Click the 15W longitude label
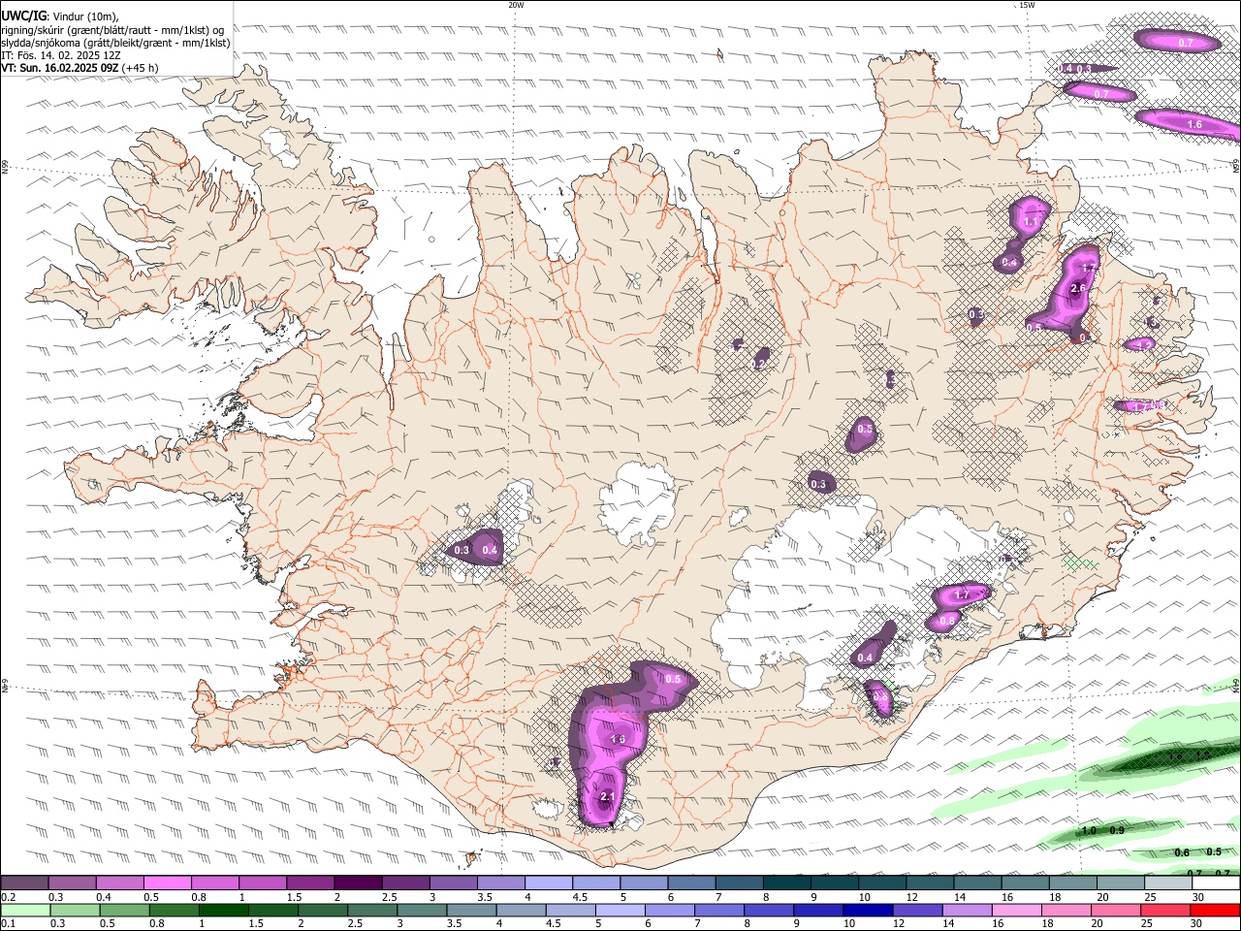The height and width of the screenshot is (931, 1241). tap(1026, 5)
